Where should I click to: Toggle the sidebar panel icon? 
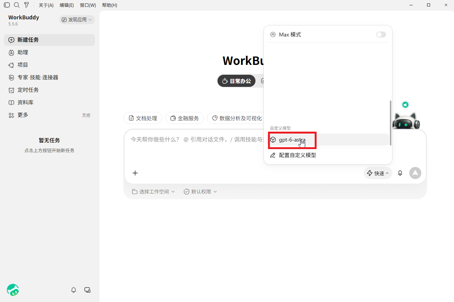click(7, 5)
